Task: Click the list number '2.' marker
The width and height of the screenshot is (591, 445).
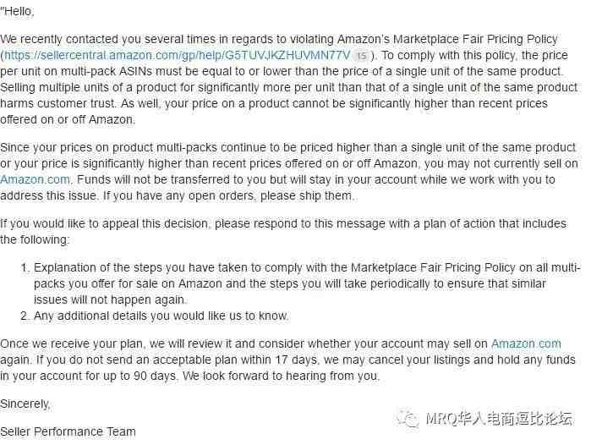Action: tap(25, 316)
